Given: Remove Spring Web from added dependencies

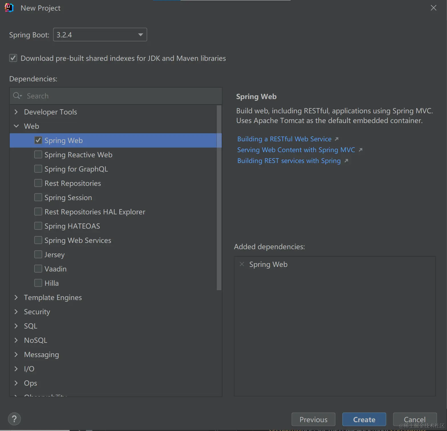Looking at the screenshot, I should coord(242,264).
